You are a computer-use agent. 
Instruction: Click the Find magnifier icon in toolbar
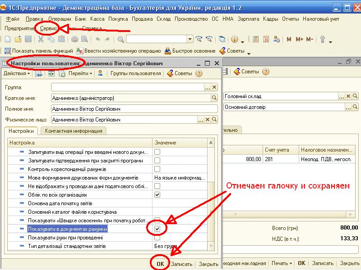pos(120,39)
